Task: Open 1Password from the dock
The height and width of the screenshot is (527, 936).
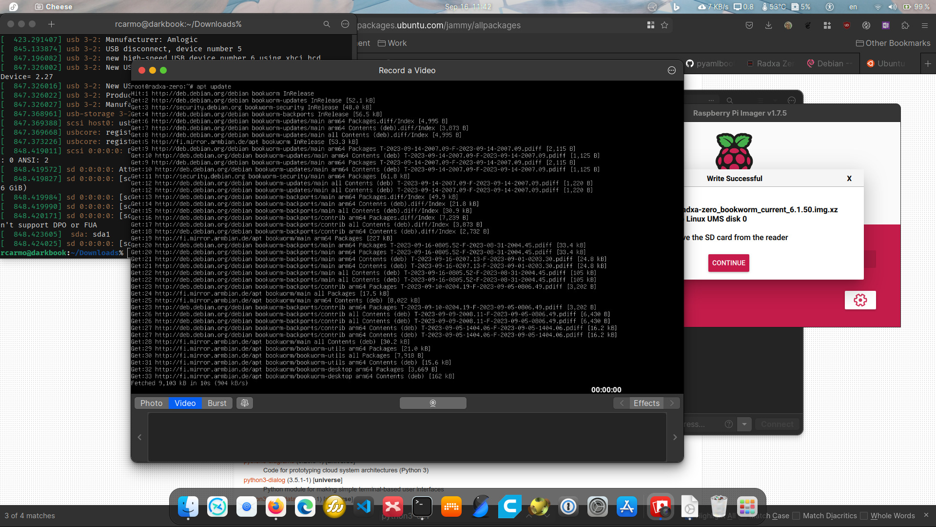Action: pyautogui.click(x=568, y=507)
